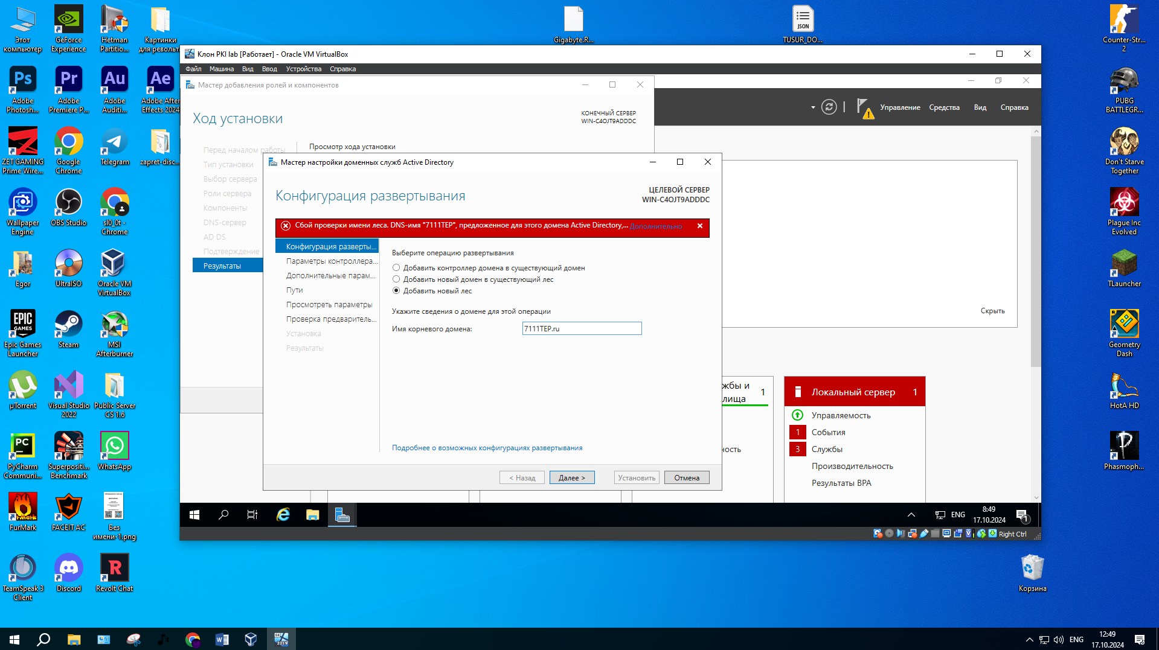Open Chrome from host taskbar

[193, 639]
